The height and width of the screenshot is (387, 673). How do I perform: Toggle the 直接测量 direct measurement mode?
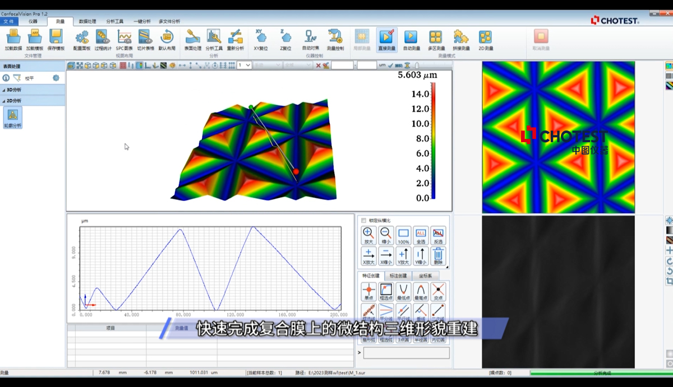click(x=386, y=38)
